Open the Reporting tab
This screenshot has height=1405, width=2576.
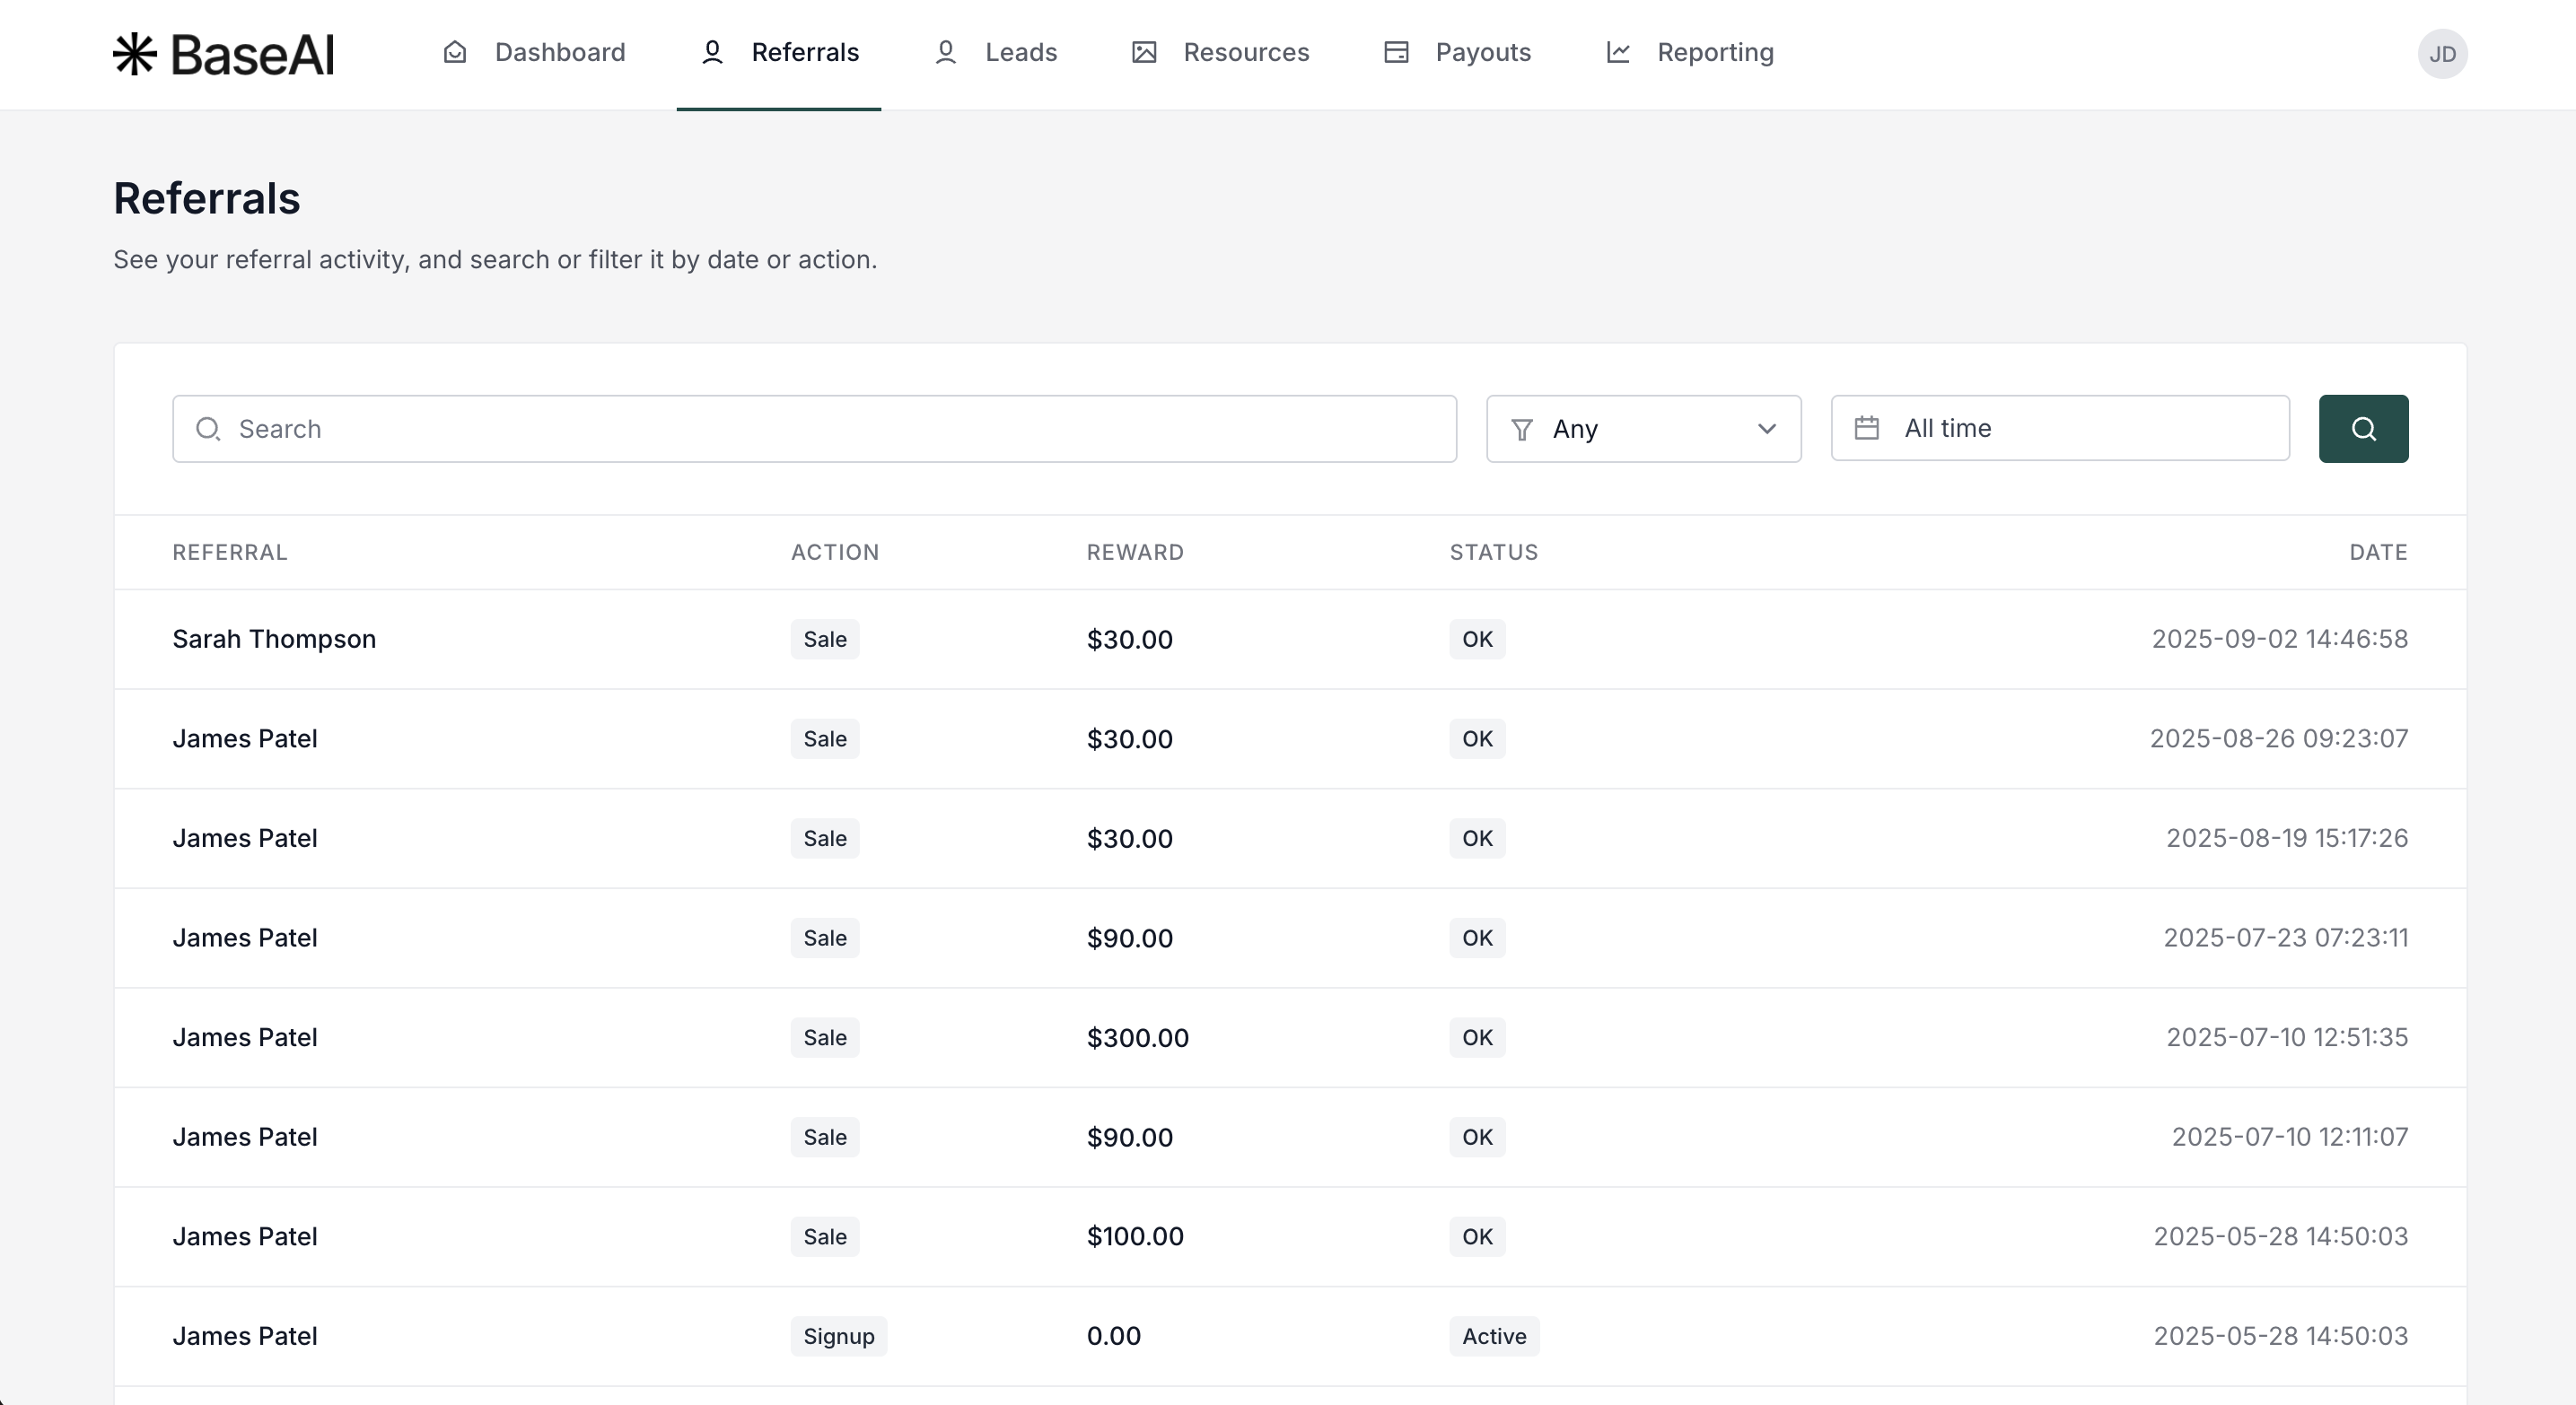tap(1714, 53)
